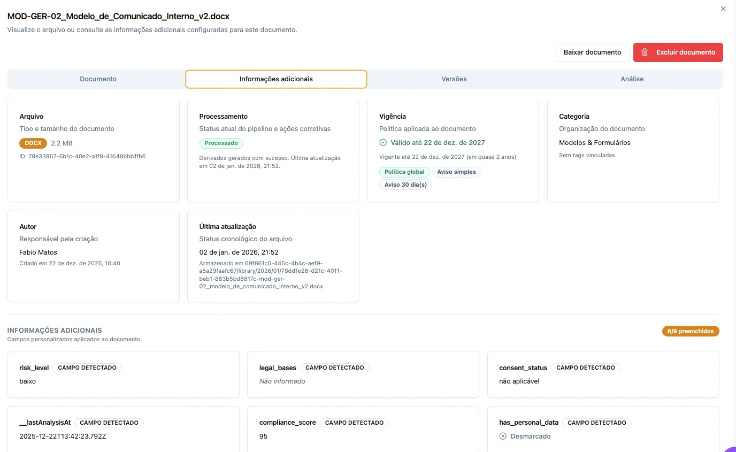Click the CAMPO DETECTADO badge next to risk_level
Image resolution: width=736 pixels, height=452 pixels.
[x=87, y=368]
